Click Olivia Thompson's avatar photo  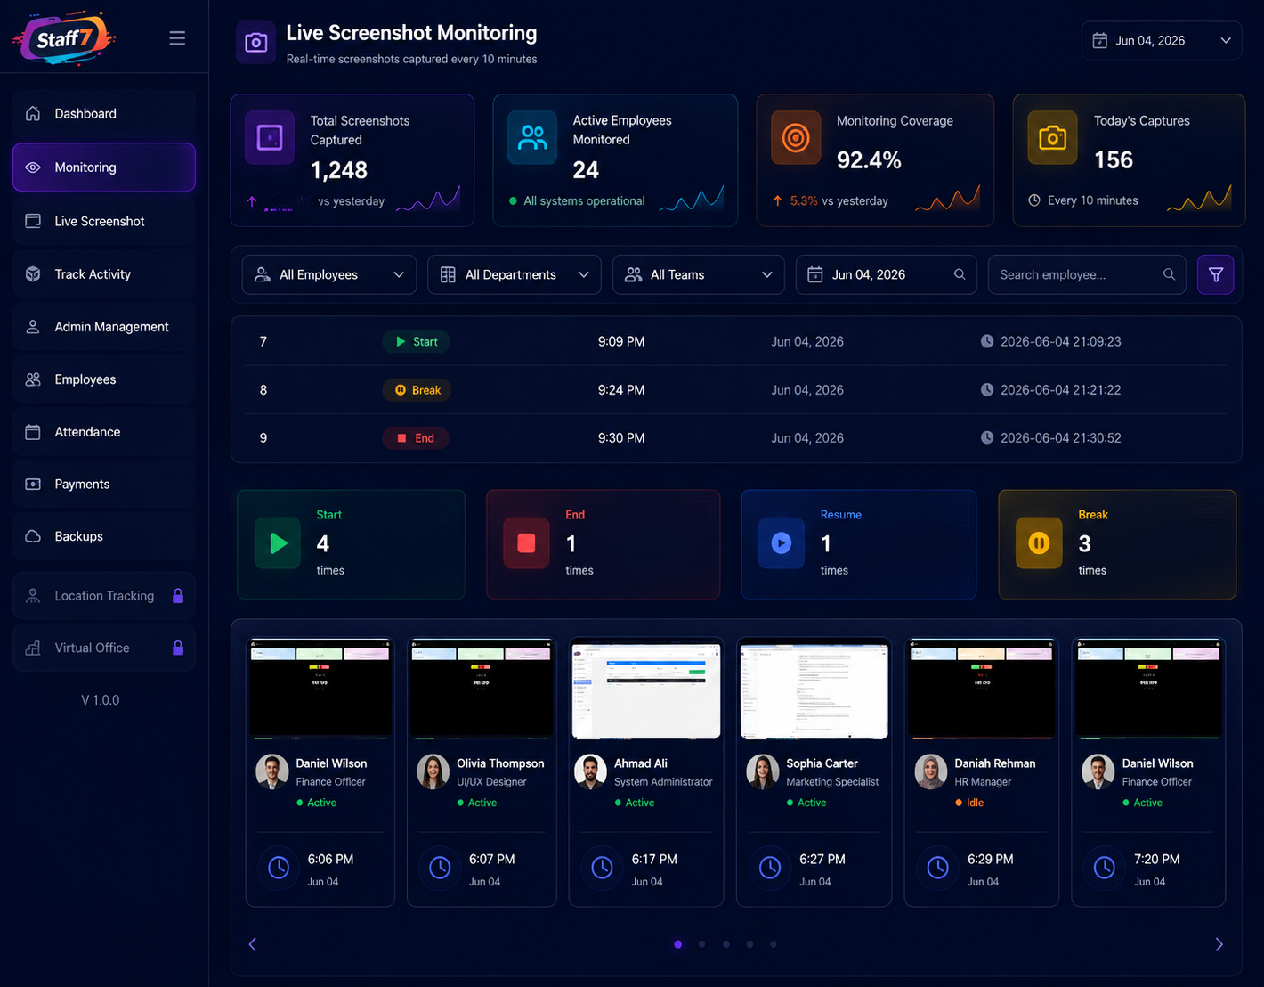point(433,772)
